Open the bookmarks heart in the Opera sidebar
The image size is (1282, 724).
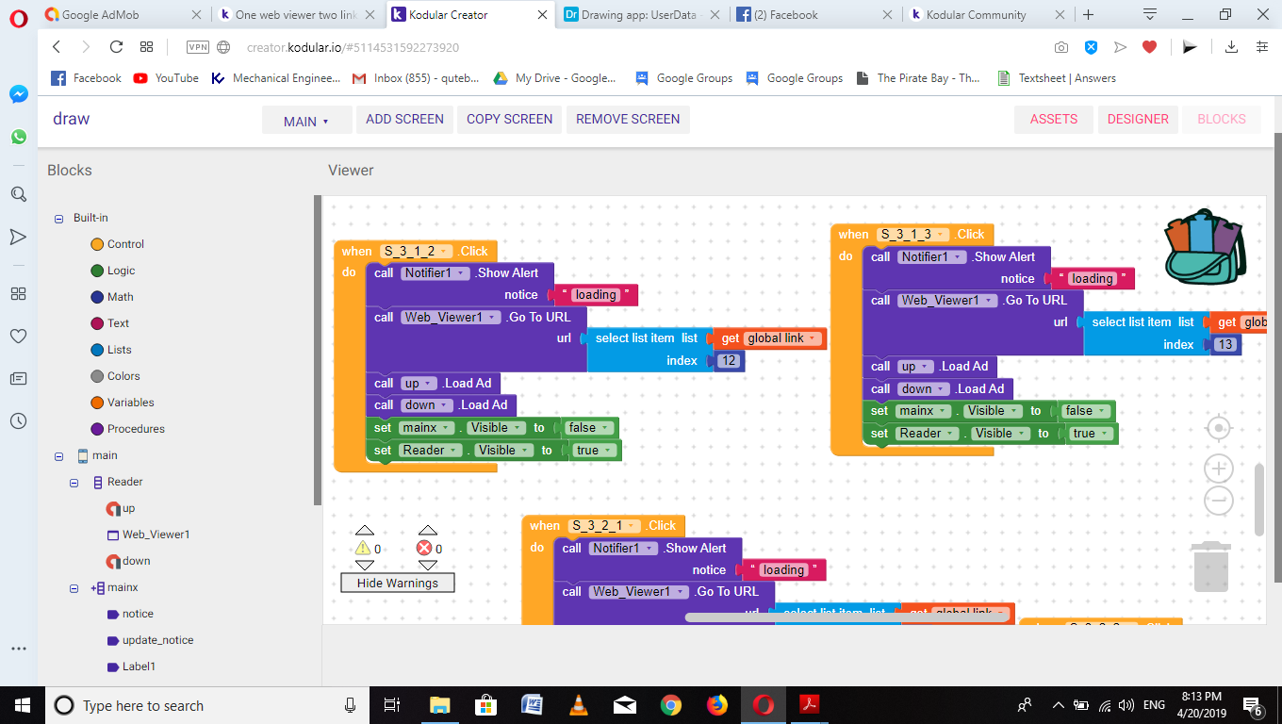click(x=19, y=336)
